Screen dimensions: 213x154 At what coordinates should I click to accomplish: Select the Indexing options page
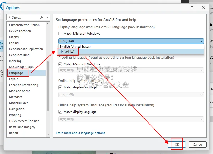pos(15,61)
